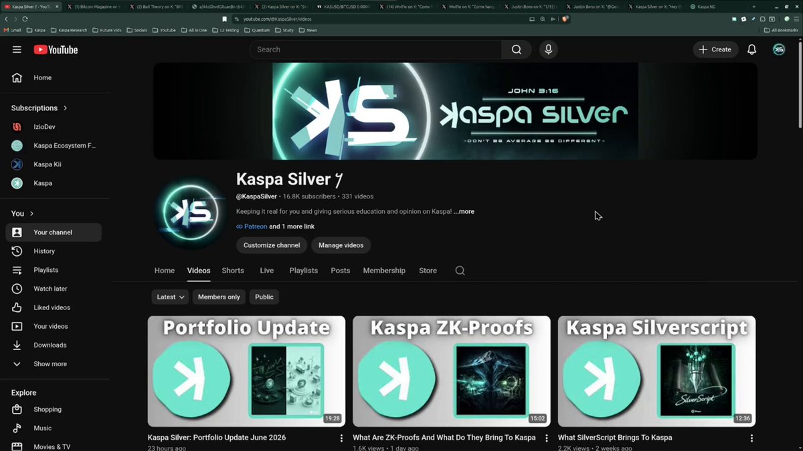Open the Membership tab
Viewport: 803px width, 451px height.
tap(384, 271)
